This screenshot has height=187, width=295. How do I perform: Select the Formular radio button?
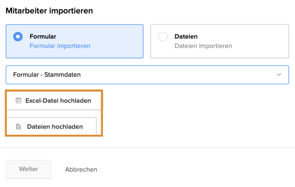[x=18, y=37]
